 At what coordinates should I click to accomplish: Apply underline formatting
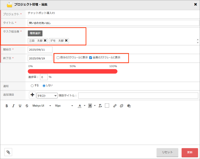point(20,106)
